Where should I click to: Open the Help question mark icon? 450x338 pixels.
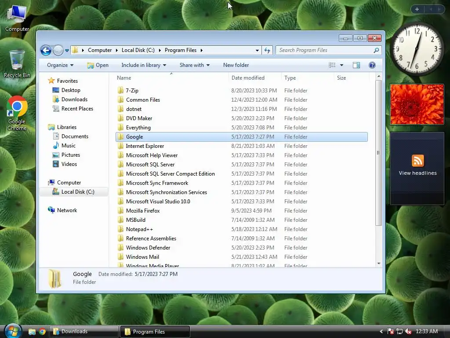372,65
